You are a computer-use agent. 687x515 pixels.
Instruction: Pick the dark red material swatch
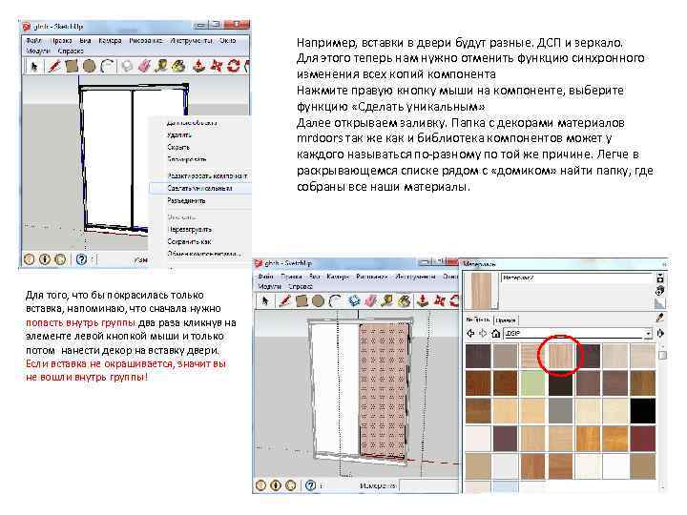point(643,439)
